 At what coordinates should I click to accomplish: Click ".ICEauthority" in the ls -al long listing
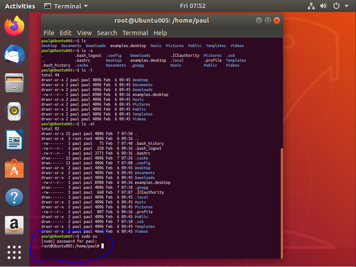(x=149, y=192)
